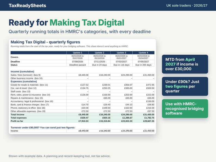Select the 'Total income' row label
Image resolution: width=216 pixels, height=162 pixels.
tap(17, 114)
